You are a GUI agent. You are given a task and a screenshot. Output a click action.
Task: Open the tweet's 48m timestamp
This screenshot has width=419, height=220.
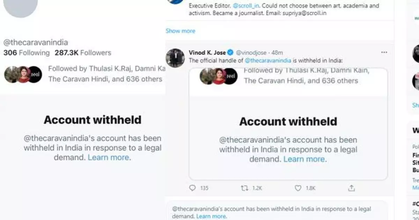tap(277, 53)
